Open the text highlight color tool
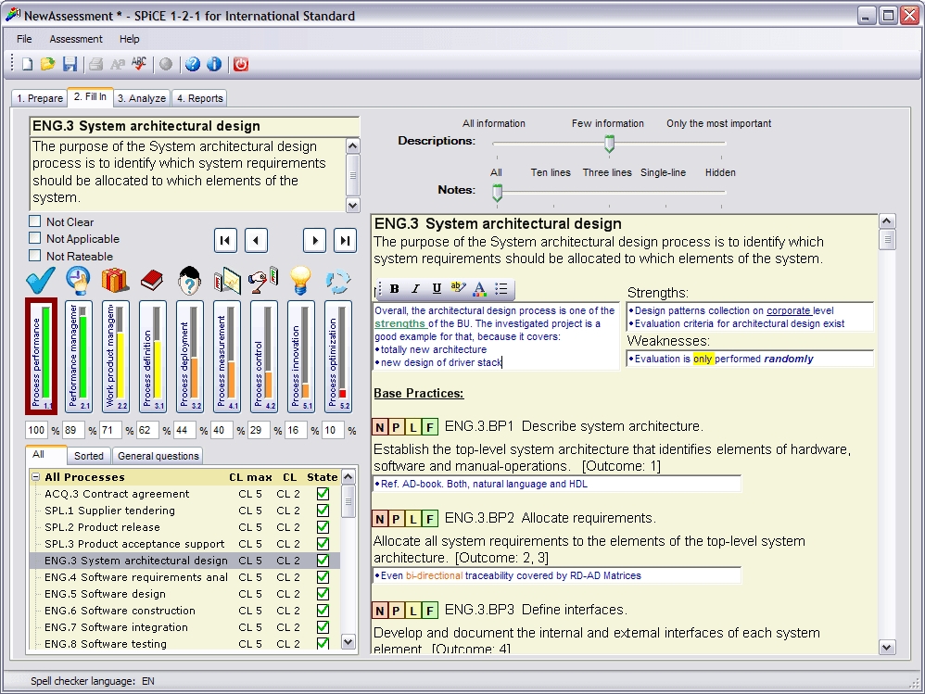The image size is (925, 694). tap(458, 289)
